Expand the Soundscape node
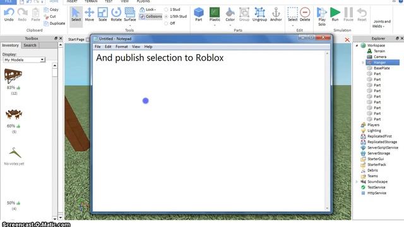 pos(357,182)
